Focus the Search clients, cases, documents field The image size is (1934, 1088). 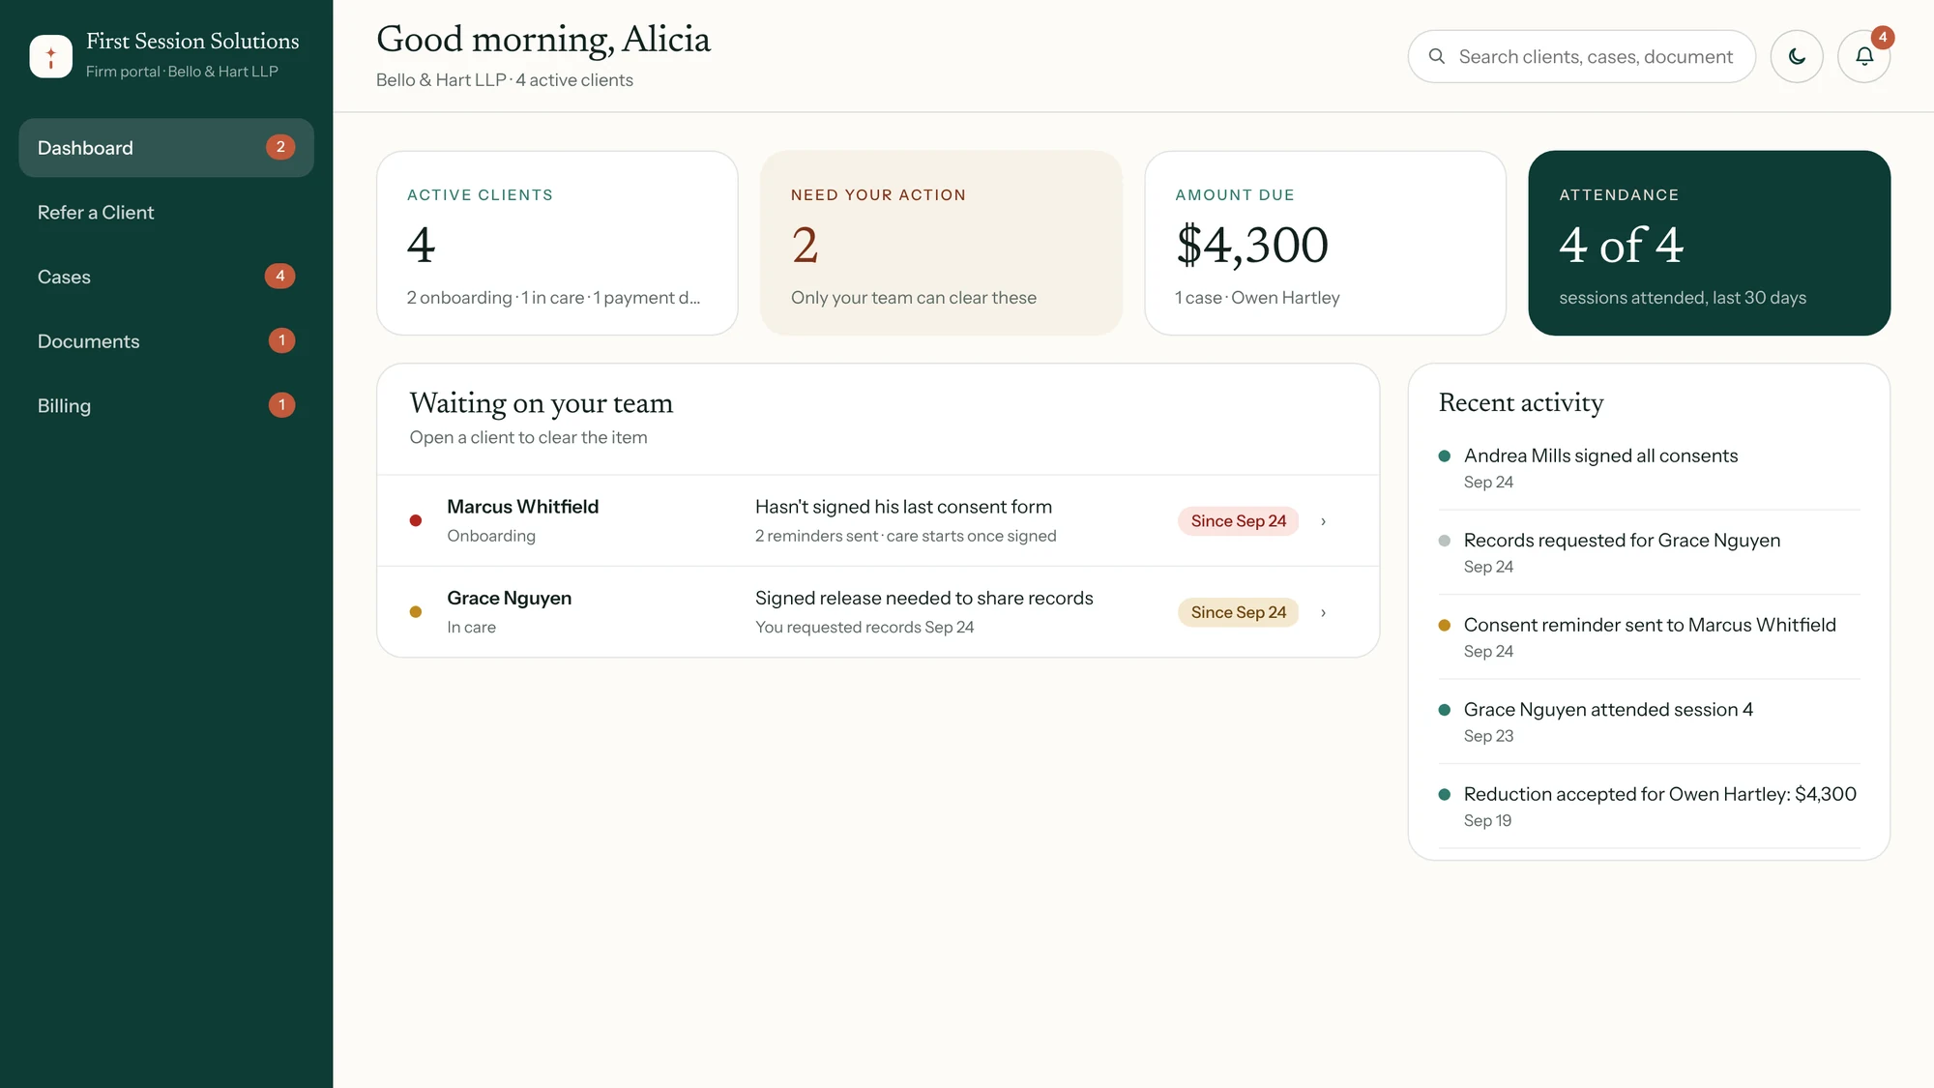pyautogui.click(x=1582, y=56)
